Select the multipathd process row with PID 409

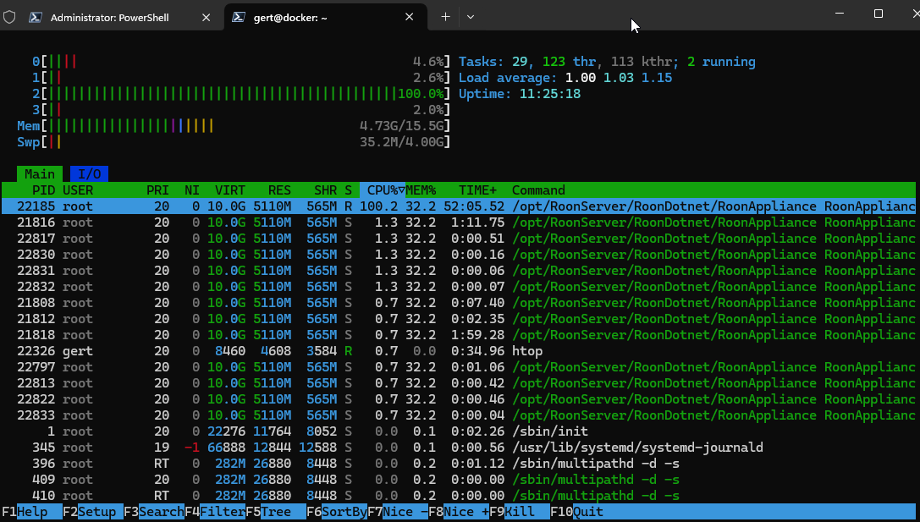click(x=458, y=479)
